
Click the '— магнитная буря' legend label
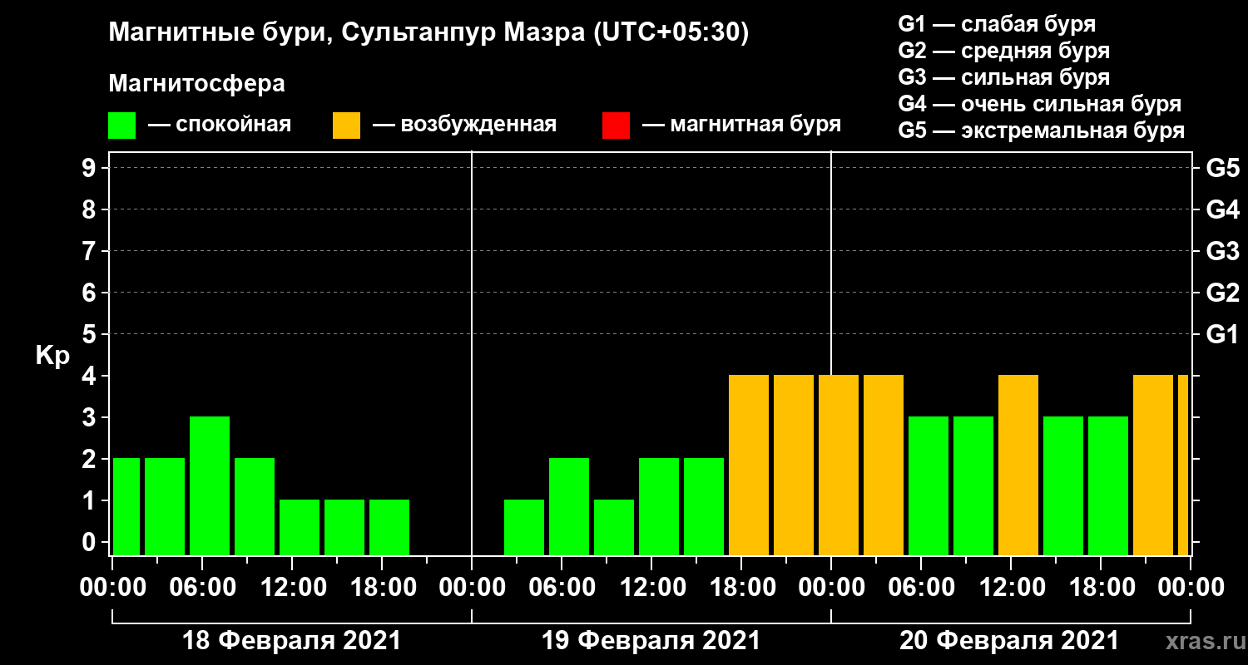[741, 125]
